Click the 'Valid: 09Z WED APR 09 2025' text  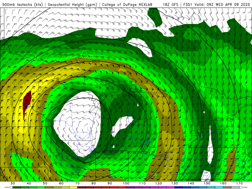(222, 5)
